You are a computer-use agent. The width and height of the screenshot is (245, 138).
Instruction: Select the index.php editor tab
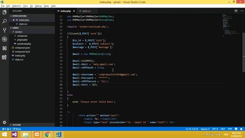[x=65, y=11]
